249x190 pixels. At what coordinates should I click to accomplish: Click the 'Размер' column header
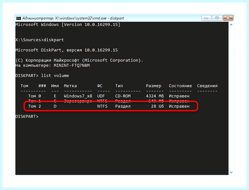coord(154,86)
